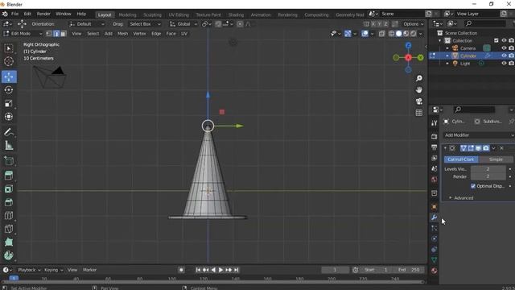Select the Add Cube tool
Viewport: 515px width, 290px height.
[9, 161]
